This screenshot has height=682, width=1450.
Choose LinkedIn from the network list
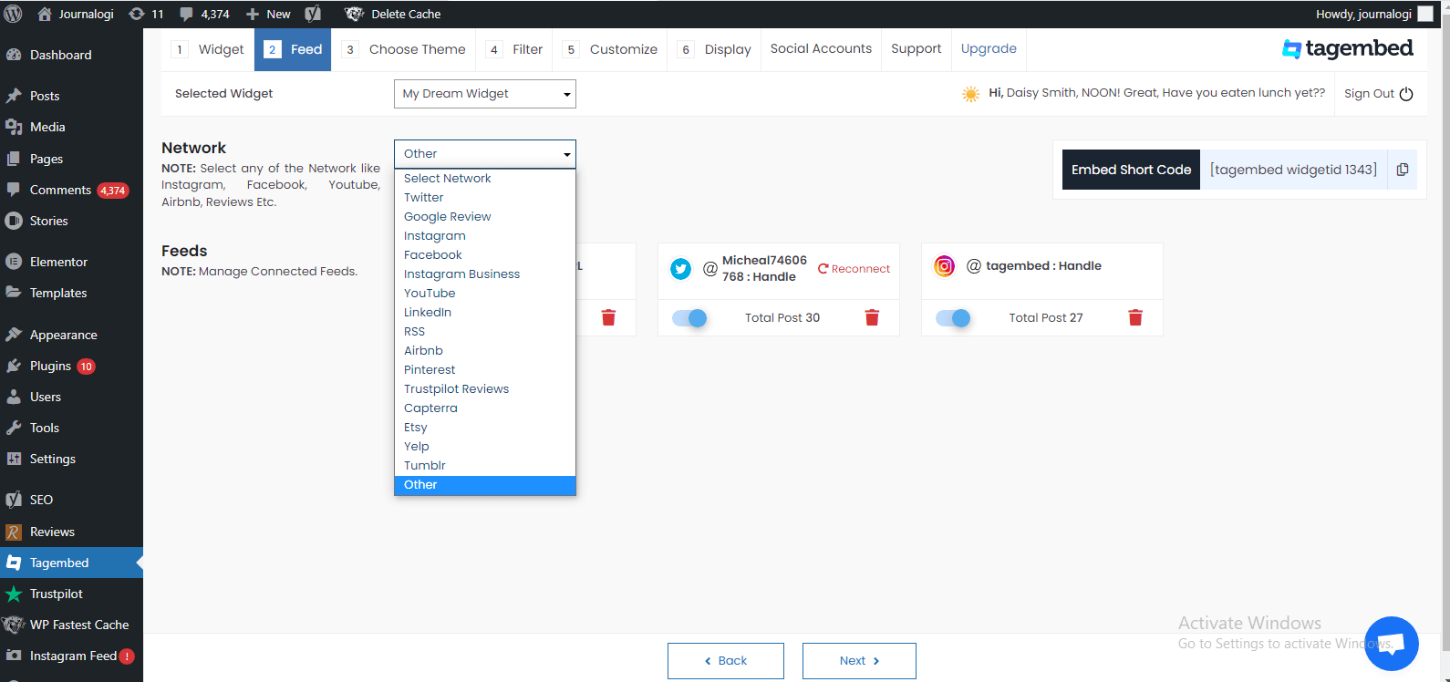pos(485,313)
